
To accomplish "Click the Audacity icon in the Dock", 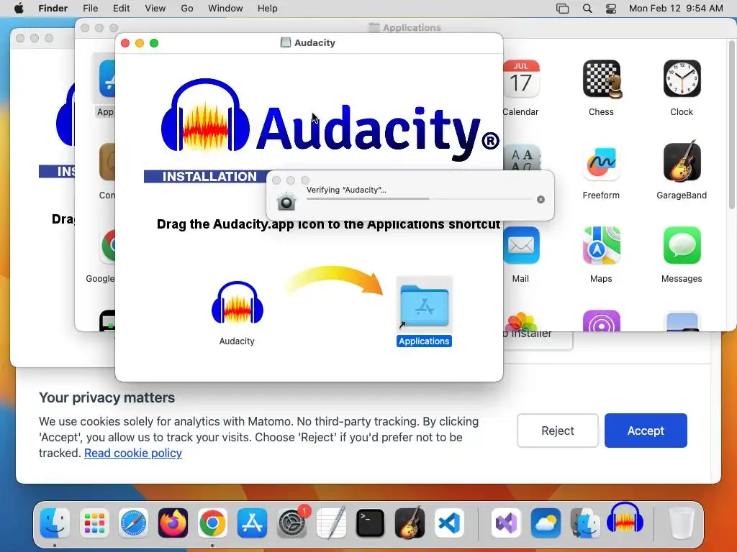I will pyautogui.click(x=625, y=518).
